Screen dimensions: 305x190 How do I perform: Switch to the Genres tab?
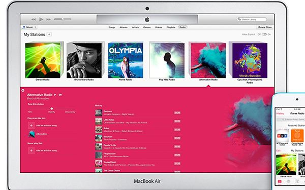click(147, 27)
